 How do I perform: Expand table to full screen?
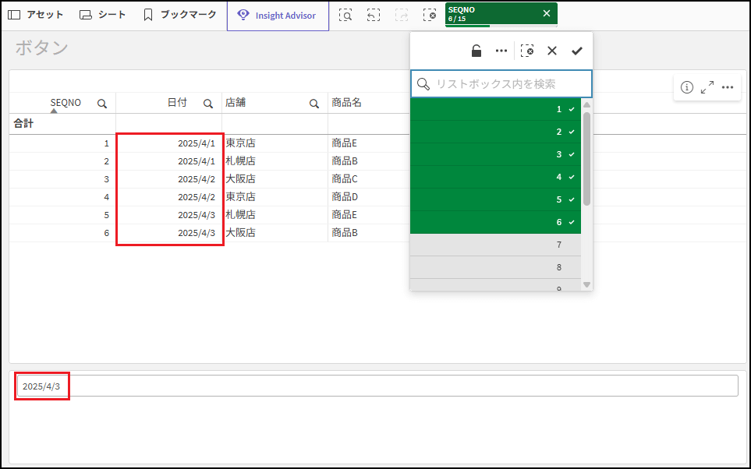pyautogui.click(x=707, y=87)
